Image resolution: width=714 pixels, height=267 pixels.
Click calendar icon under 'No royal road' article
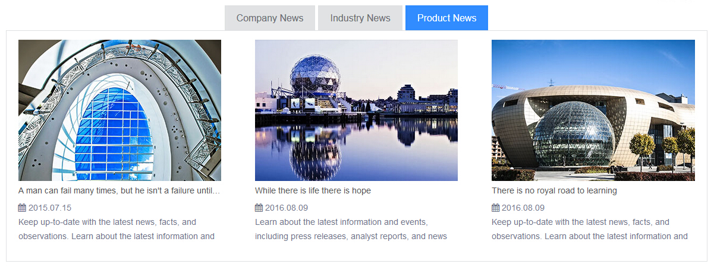pos(495,208)
